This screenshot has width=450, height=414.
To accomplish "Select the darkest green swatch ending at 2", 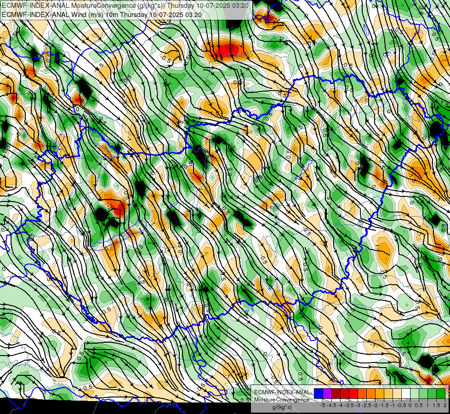I will click(441, 393).
